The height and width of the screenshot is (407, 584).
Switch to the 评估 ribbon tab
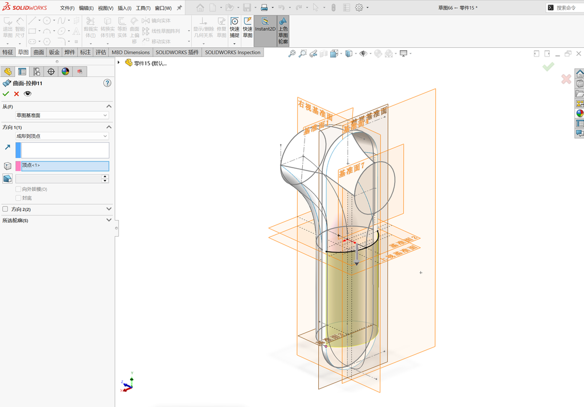pyautogui.click(x=101, y=52)
